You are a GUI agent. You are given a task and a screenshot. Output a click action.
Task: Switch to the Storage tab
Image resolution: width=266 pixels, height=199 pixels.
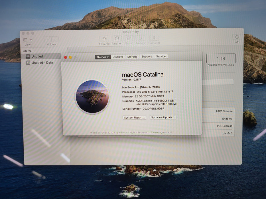coord(132,57)
